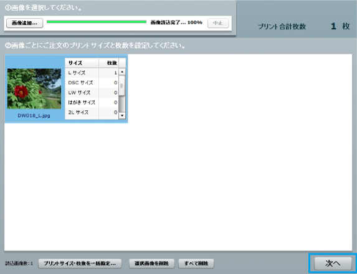
Task: Click the image loading progress bar
Action: click(97, 22)
